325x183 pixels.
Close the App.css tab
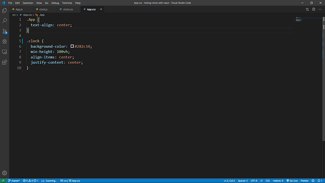click(x=101, y=9)
